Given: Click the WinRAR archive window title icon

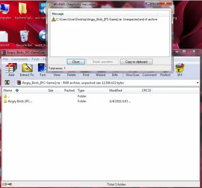Looking at the screenshot, I should pyautogui.click(x=3, y=52).
